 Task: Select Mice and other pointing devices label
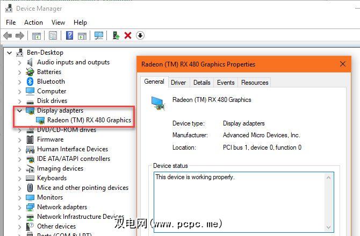83,188
